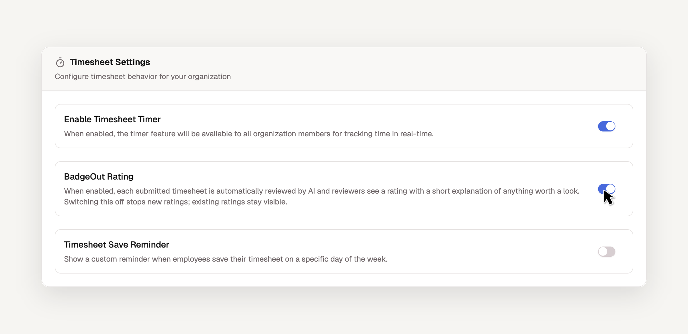This screenshot has height=334, width=688.
Task: Click the Timesheet Save Reminder title
Action: click(x=116, y=245)
